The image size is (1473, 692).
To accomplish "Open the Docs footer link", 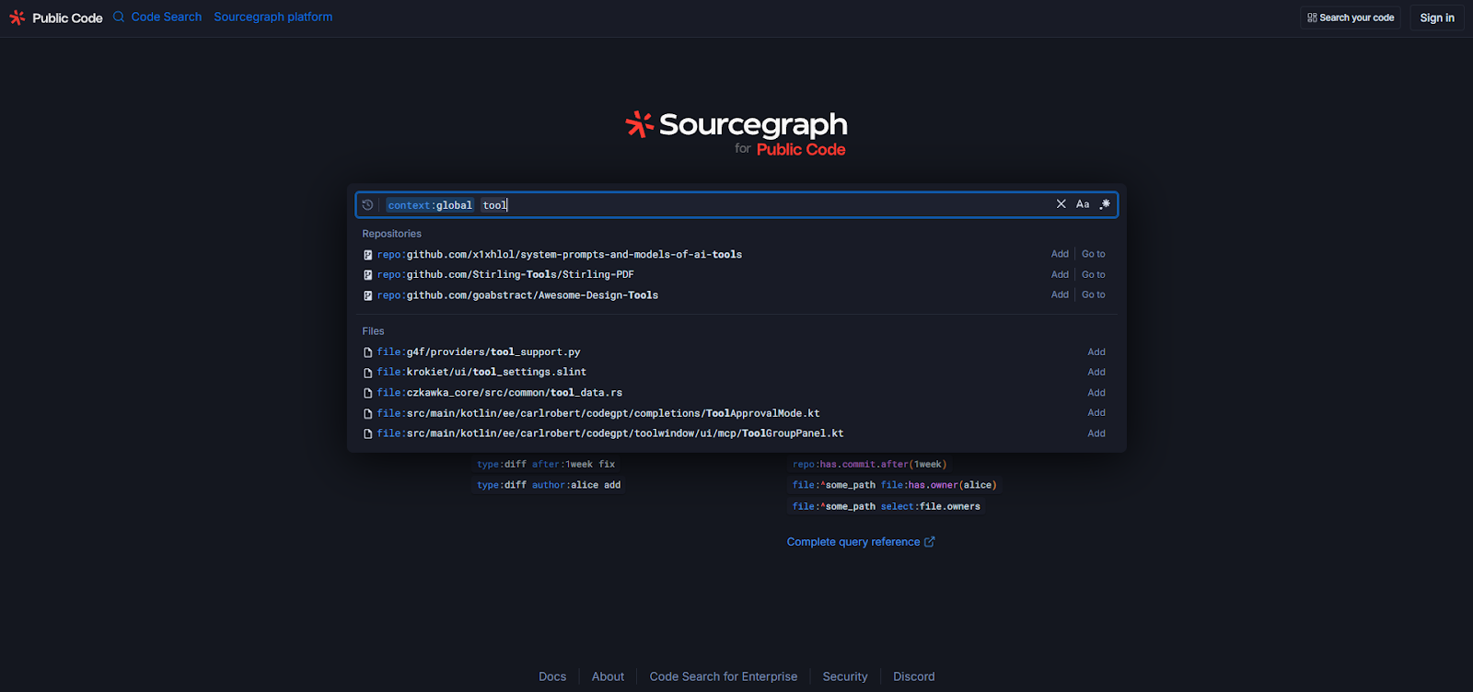I will pos(552,676).
